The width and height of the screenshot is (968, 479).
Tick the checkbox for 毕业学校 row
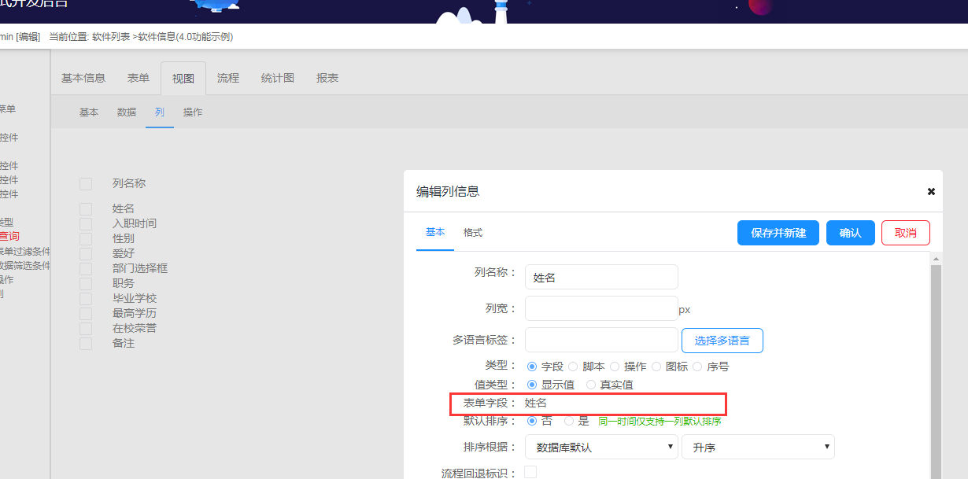[86, 298]
